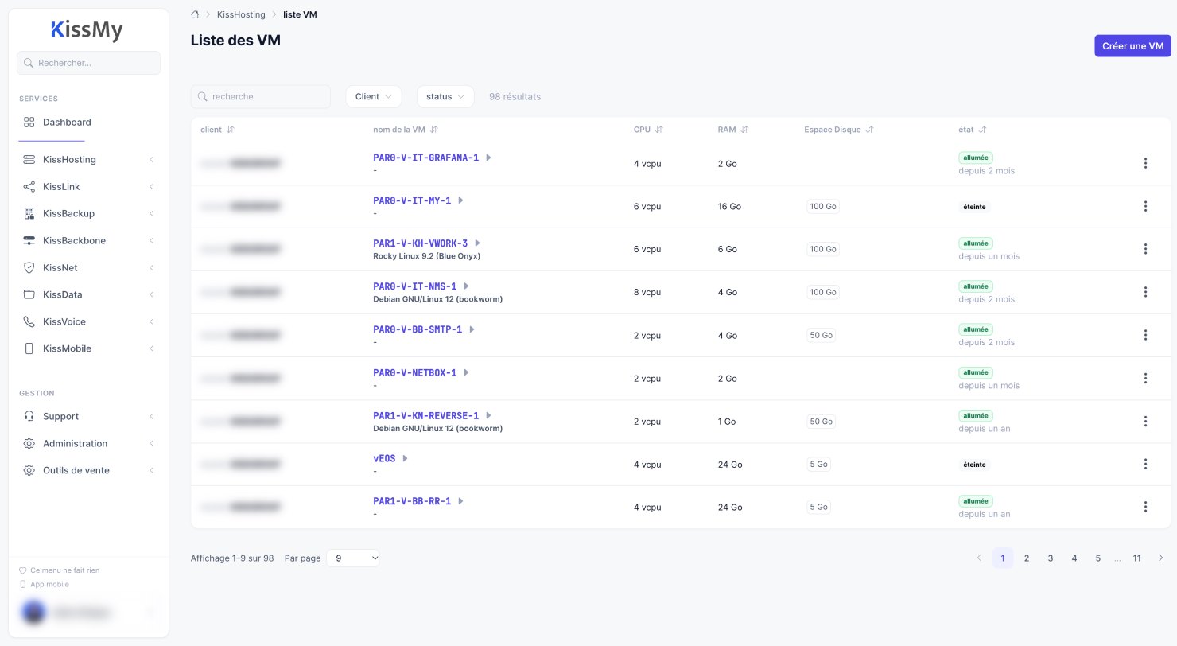
Task: Open the PAR0-V-IT-NMS-1 VM link
Action: click(x=415, y=286)
